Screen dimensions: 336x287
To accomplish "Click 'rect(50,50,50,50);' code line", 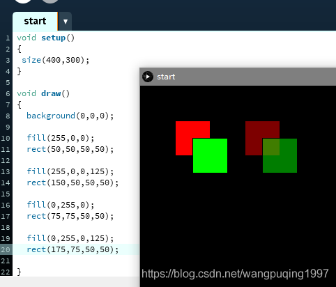I will (x=70, y=149).
